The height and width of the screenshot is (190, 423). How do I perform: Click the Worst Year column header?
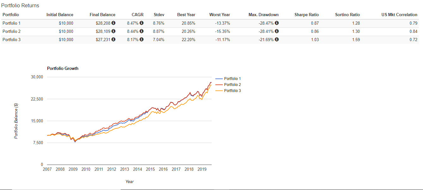[220, 15]
